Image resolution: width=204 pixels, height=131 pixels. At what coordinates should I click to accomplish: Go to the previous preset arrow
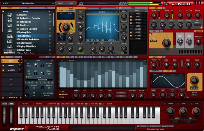(52, 4)
